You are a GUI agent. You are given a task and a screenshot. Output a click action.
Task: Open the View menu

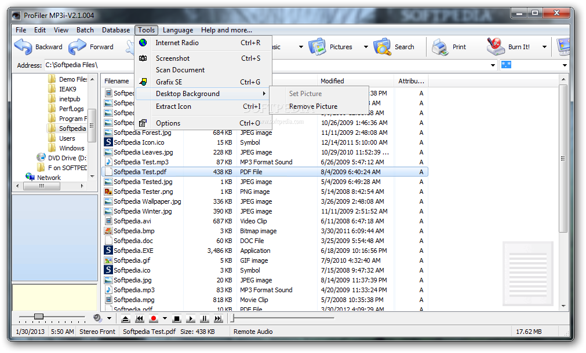tap(61, 30)
